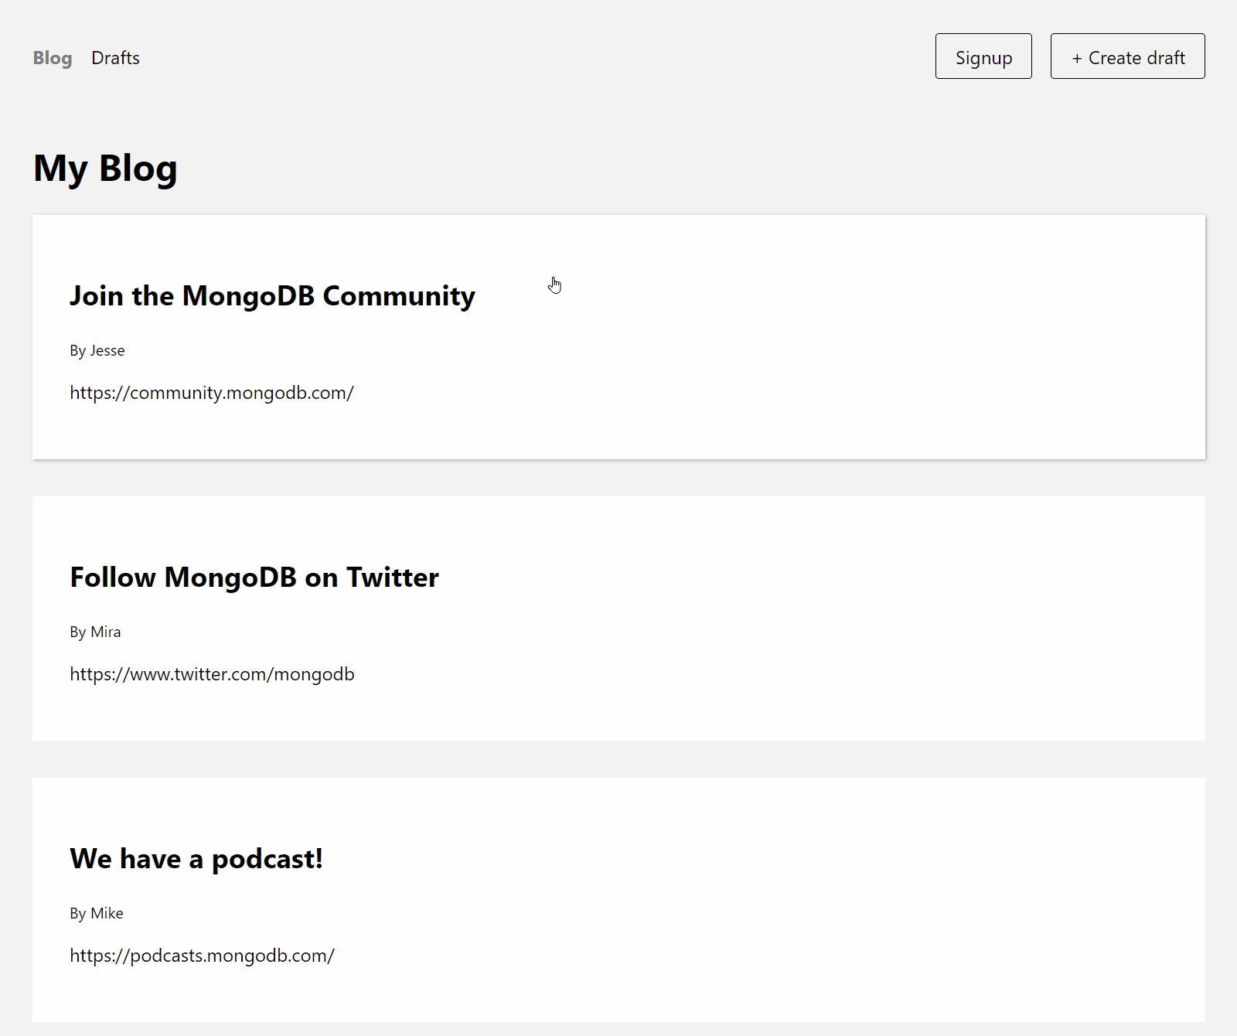Open the Join the MongoDB Community title
This screenshot has height=1036, width=1237.
[x=272, y=296]
